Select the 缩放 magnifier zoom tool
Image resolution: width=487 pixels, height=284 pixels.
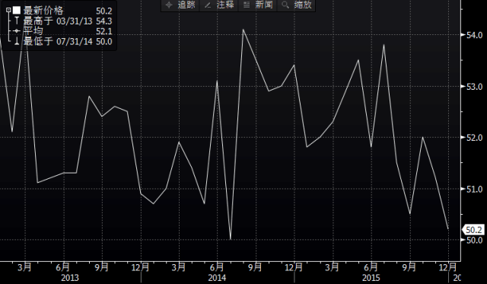click(296, 5)
